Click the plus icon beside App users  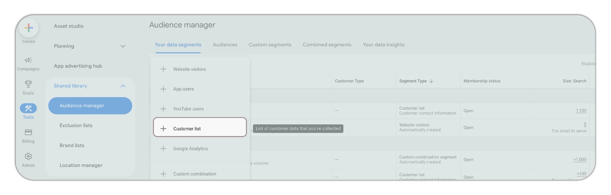[x=163, y=89]
